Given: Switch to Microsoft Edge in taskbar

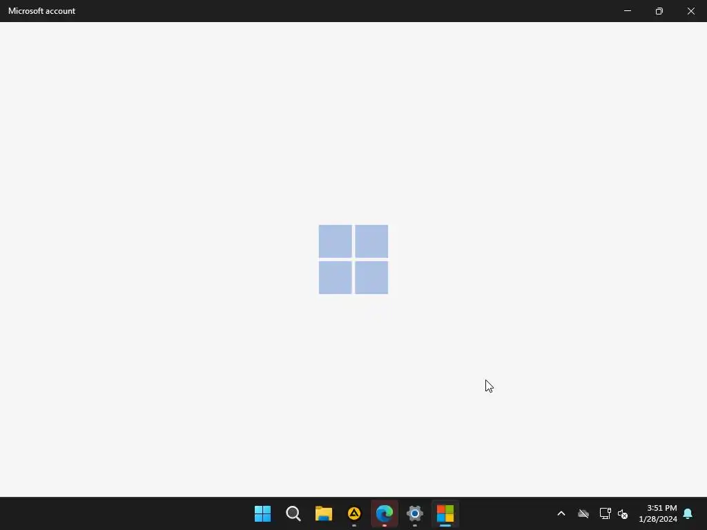Looking at the screenshot, I should coord(384,513).
